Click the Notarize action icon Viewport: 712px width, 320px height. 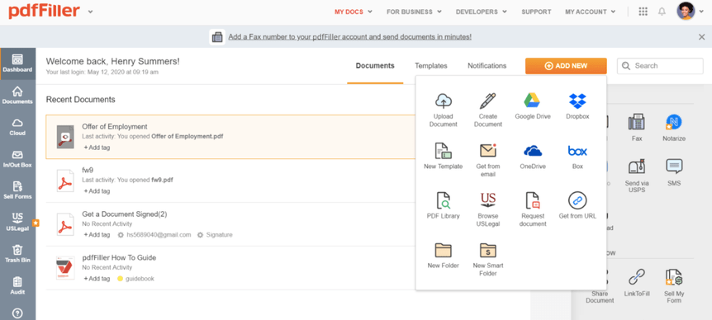point(674,127)
